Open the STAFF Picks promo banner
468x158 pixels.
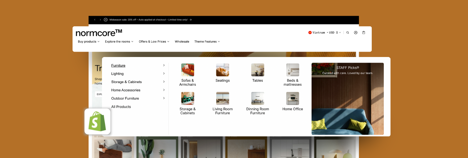click(x=348, y=99)
